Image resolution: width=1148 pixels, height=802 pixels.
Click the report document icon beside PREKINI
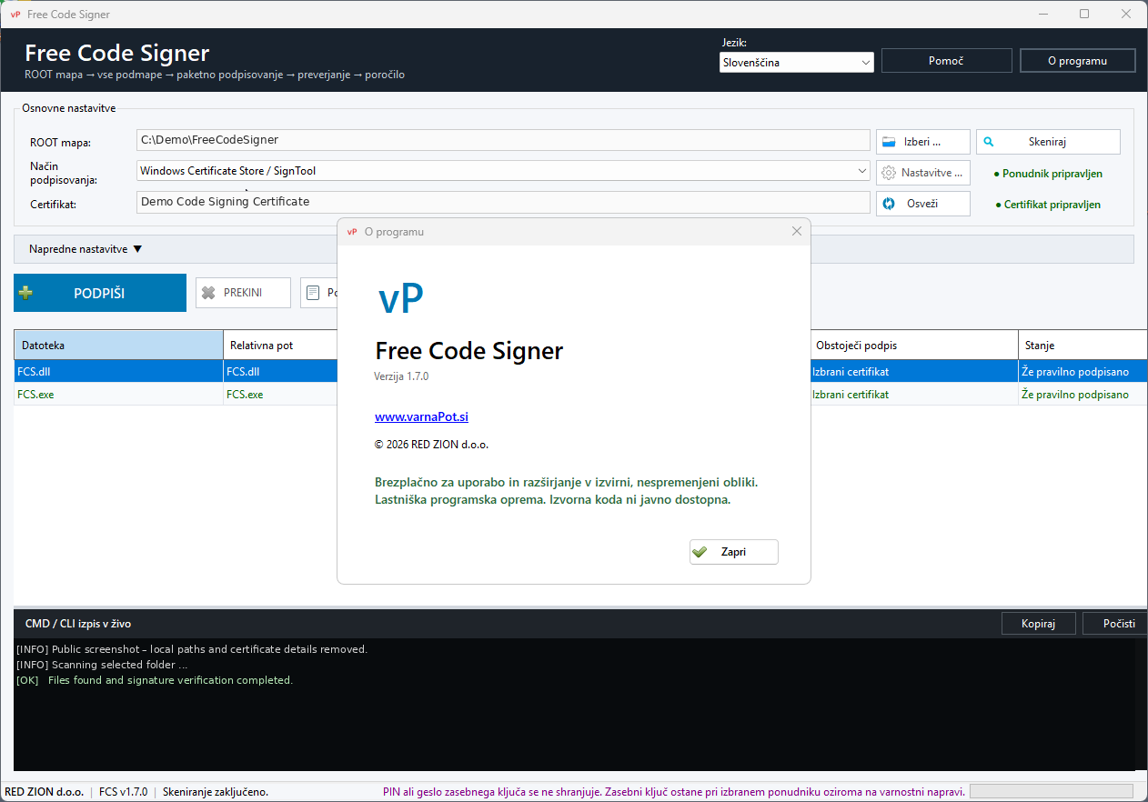tap(313, 293)
